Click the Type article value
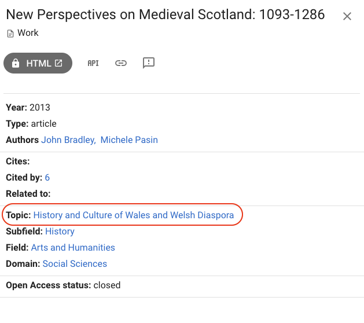Image resolution: width=364 pixels, height=323 pixels. pyautogui.click(x=43, y=124)
